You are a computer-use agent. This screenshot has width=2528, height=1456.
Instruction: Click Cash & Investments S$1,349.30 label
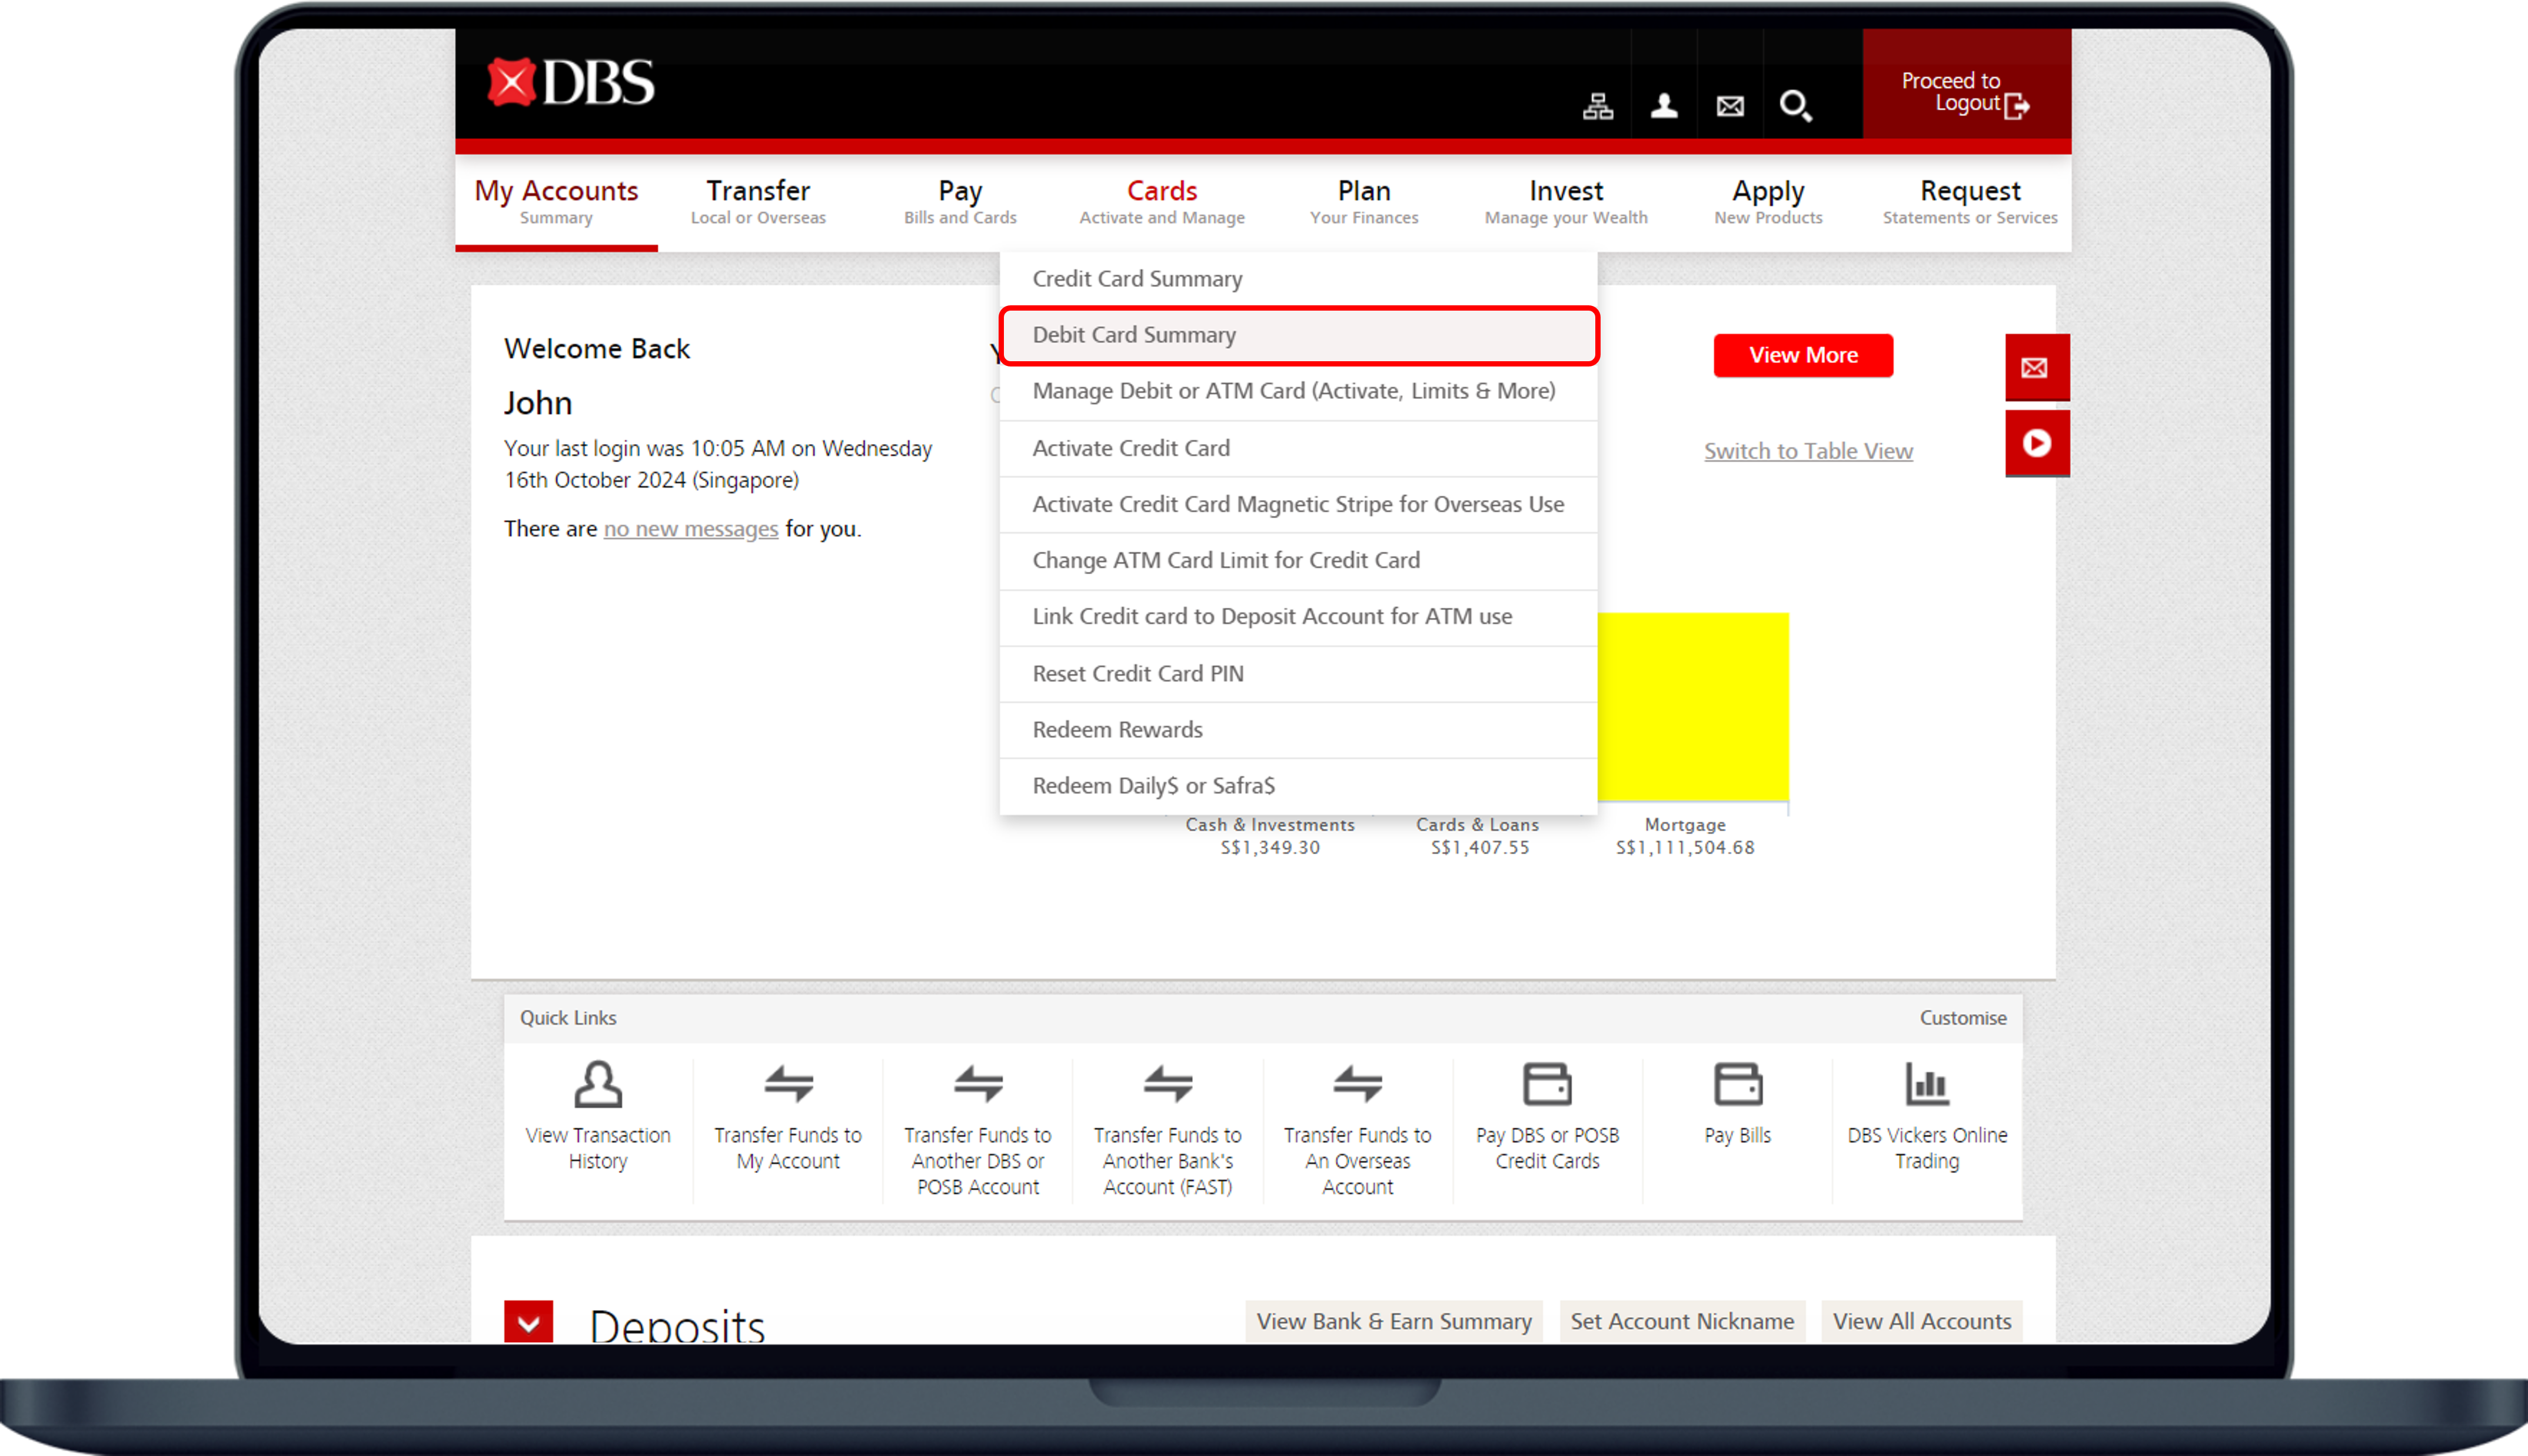coord(1270,836)
